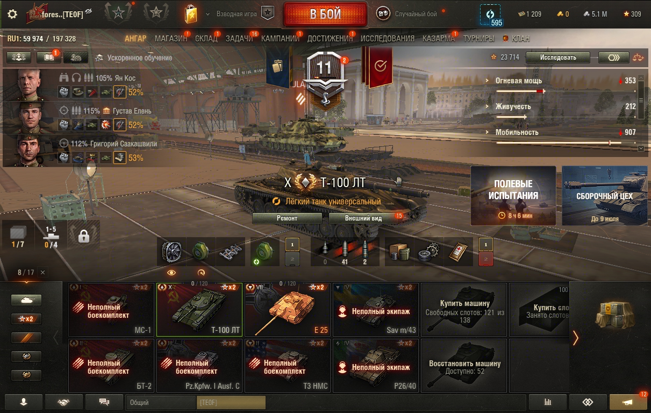Open the padlock locked slot icon
This screenshot has width=651, height=413.
pyautogui.click(x=83, y=236)
